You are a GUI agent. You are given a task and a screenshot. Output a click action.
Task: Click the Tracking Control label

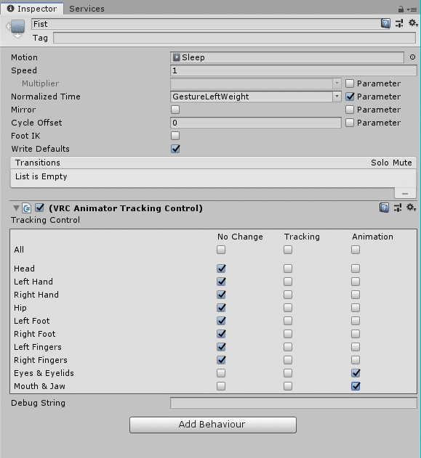click(45, 220)
